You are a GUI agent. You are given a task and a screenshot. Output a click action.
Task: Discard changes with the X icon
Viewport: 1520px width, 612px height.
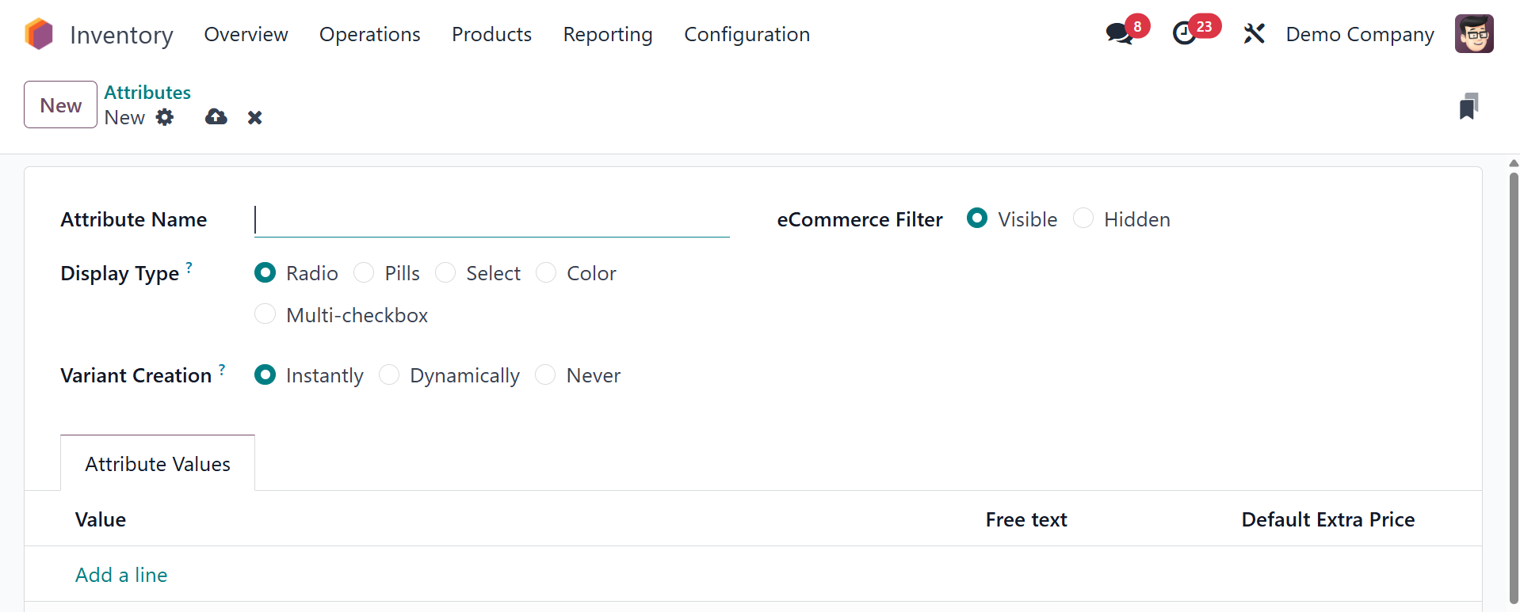point(254,118)
